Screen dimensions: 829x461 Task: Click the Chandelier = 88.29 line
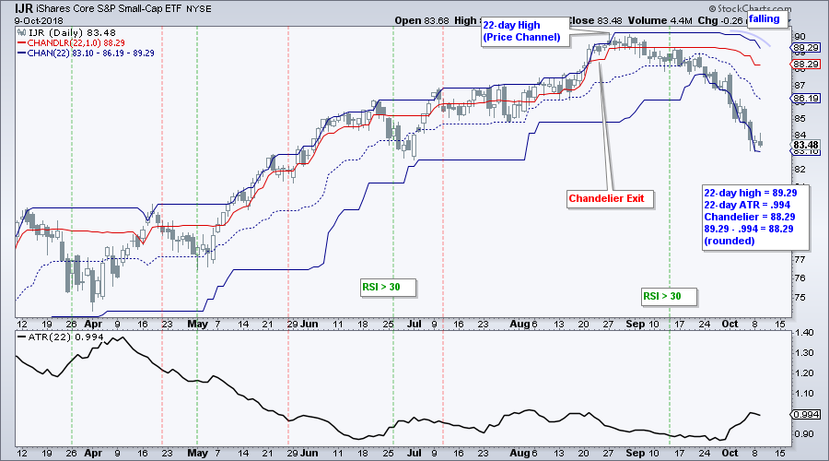(749, 217)
